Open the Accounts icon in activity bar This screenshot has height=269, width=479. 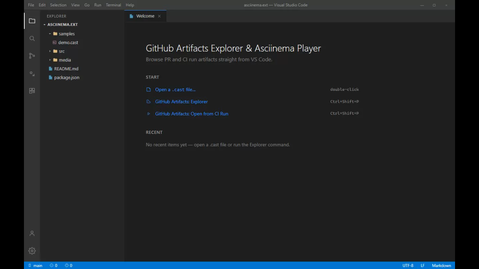click(32, 233)
